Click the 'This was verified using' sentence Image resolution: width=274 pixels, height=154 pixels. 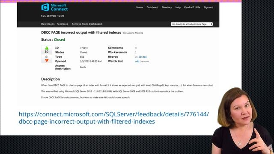click(x=113, y=91)
